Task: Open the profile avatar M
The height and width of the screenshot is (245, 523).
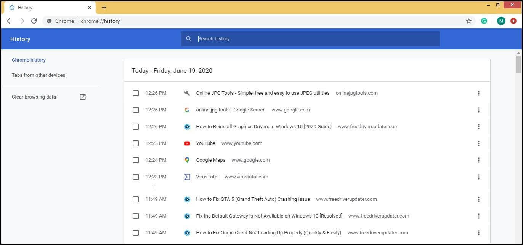Action: tap(501, 21)
